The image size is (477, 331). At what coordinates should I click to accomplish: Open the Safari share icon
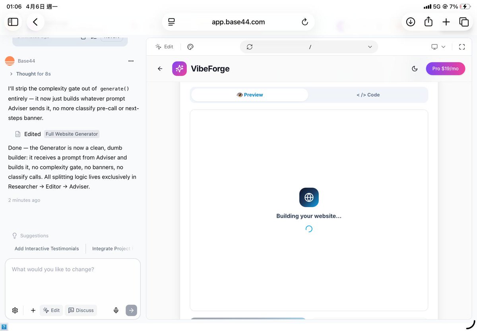(x=429, y=22)
